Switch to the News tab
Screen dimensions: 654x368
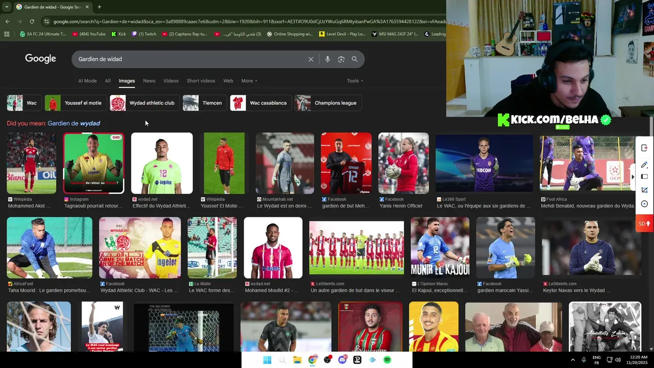pyautogui.click(x=149, y=81)
